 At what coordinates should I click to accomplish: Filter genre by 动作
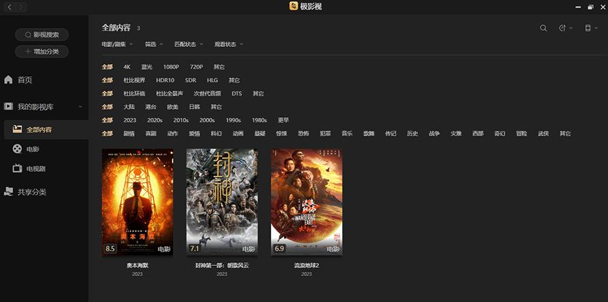[x=173, y=134]
